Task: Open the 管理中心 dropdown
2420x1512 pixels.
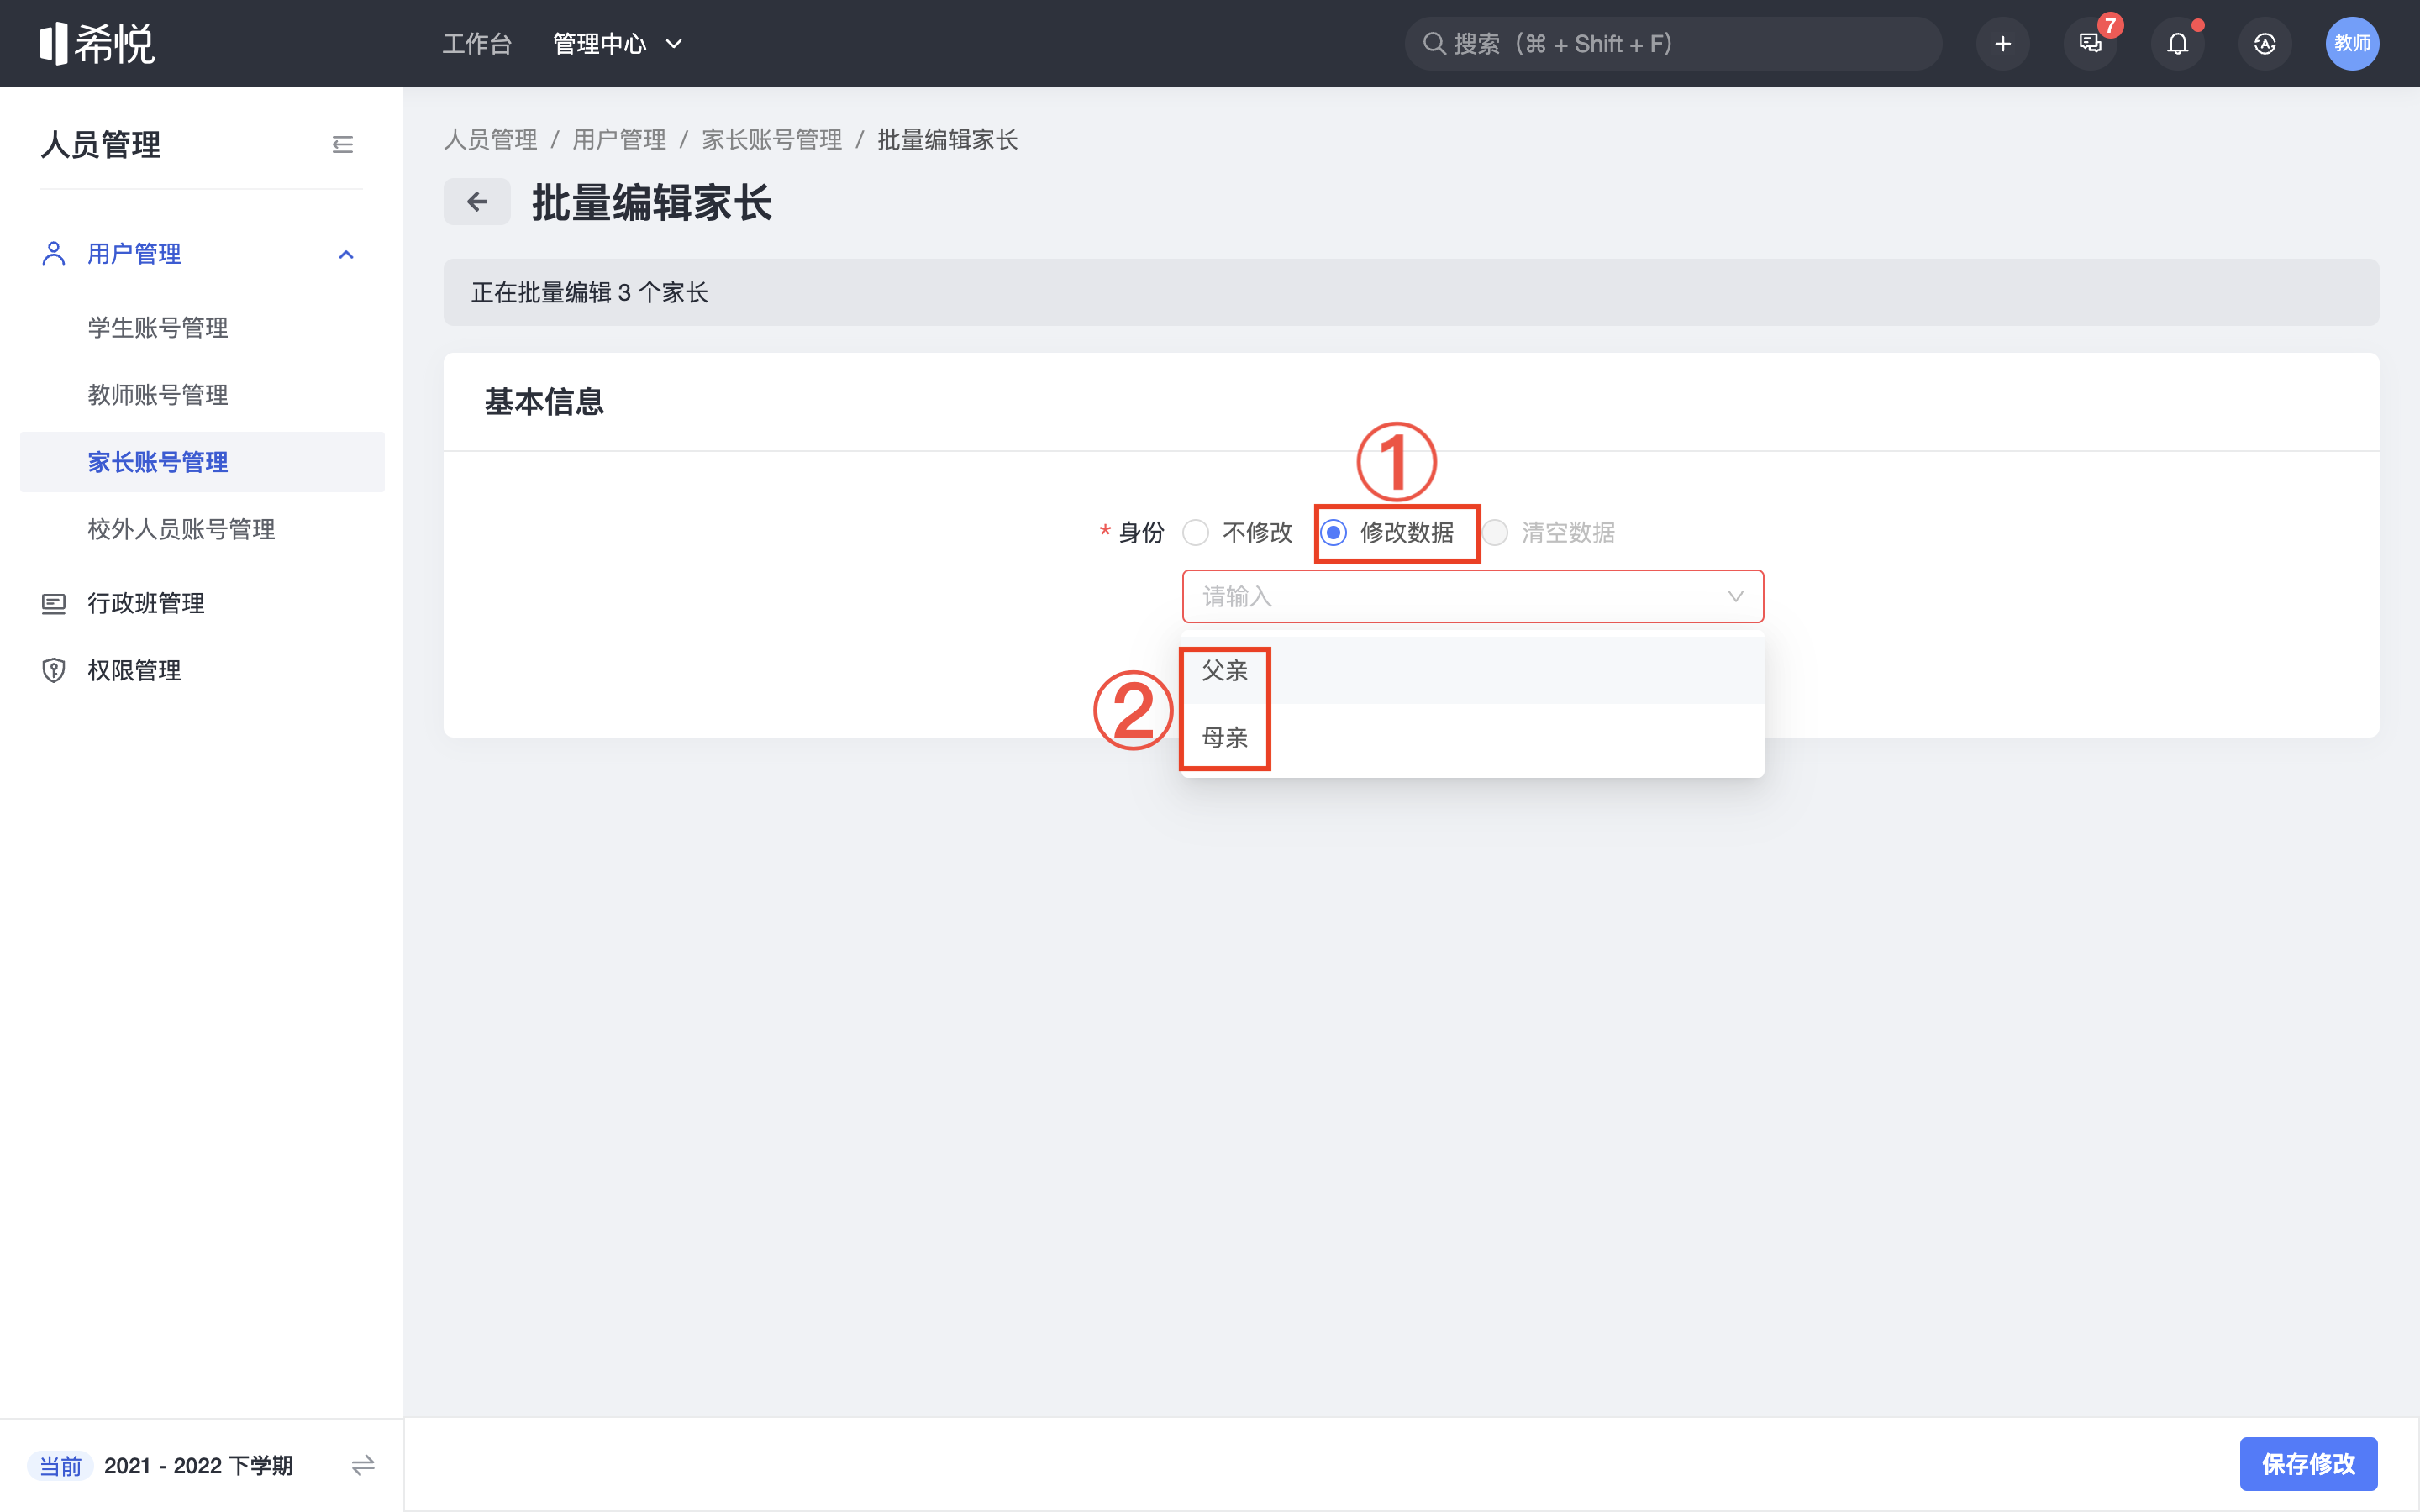Action: click(x=617, y=44)
